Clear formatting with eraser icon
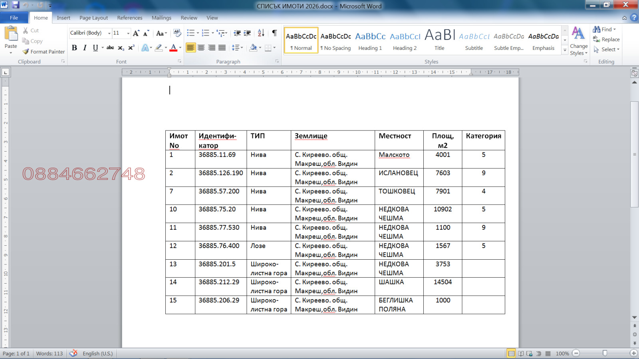 (177, 33)
